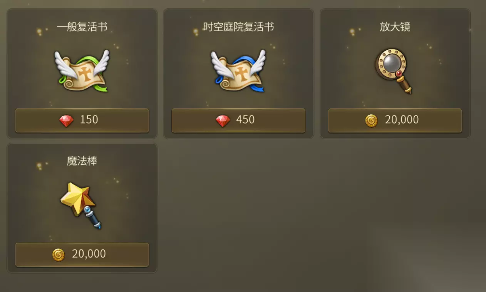Click the red gem beside the 450 price
Viewport: 486px width, 292px height.
tap(223, 121)
